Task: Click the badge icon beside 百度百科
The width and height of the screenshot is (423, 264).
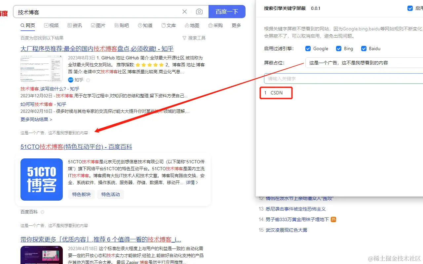Action: pos(42,212)
